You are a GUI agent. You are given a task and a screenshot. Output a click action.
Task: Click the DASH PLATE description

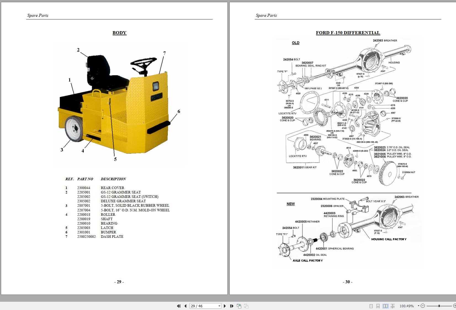[x=112, y=236]
